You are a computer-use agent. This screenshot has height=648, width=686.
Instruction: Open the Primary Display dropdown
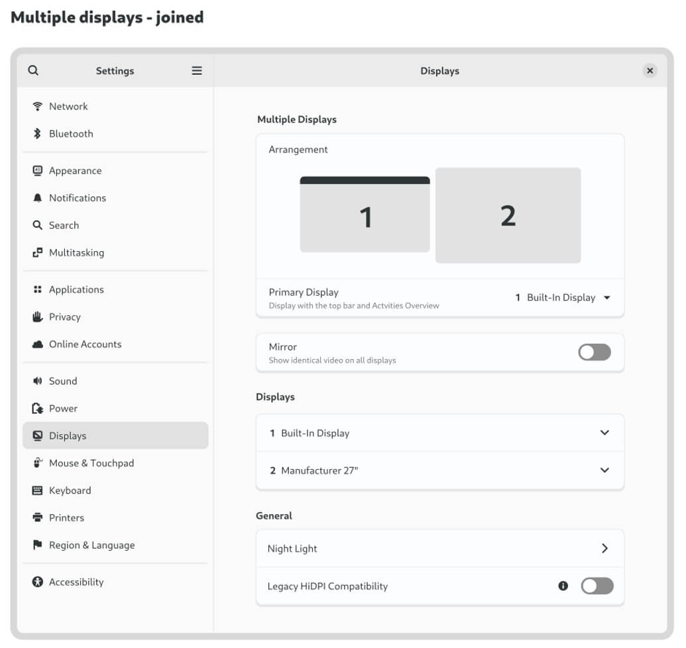(x=563, y=297)
